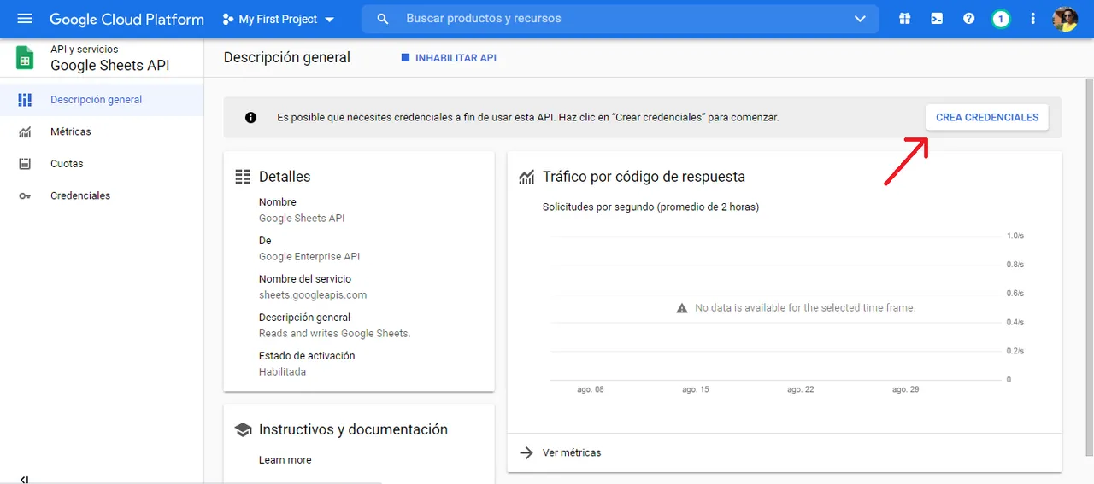Collapse the sidebar navigation panel
The height and width of the screenshot is (484, 1094).
pos(24,480)
